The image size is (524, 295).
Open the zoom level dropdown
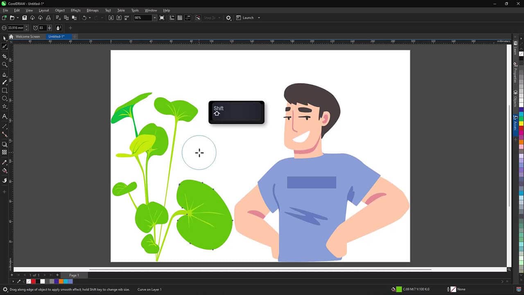(x=155, y=18)
